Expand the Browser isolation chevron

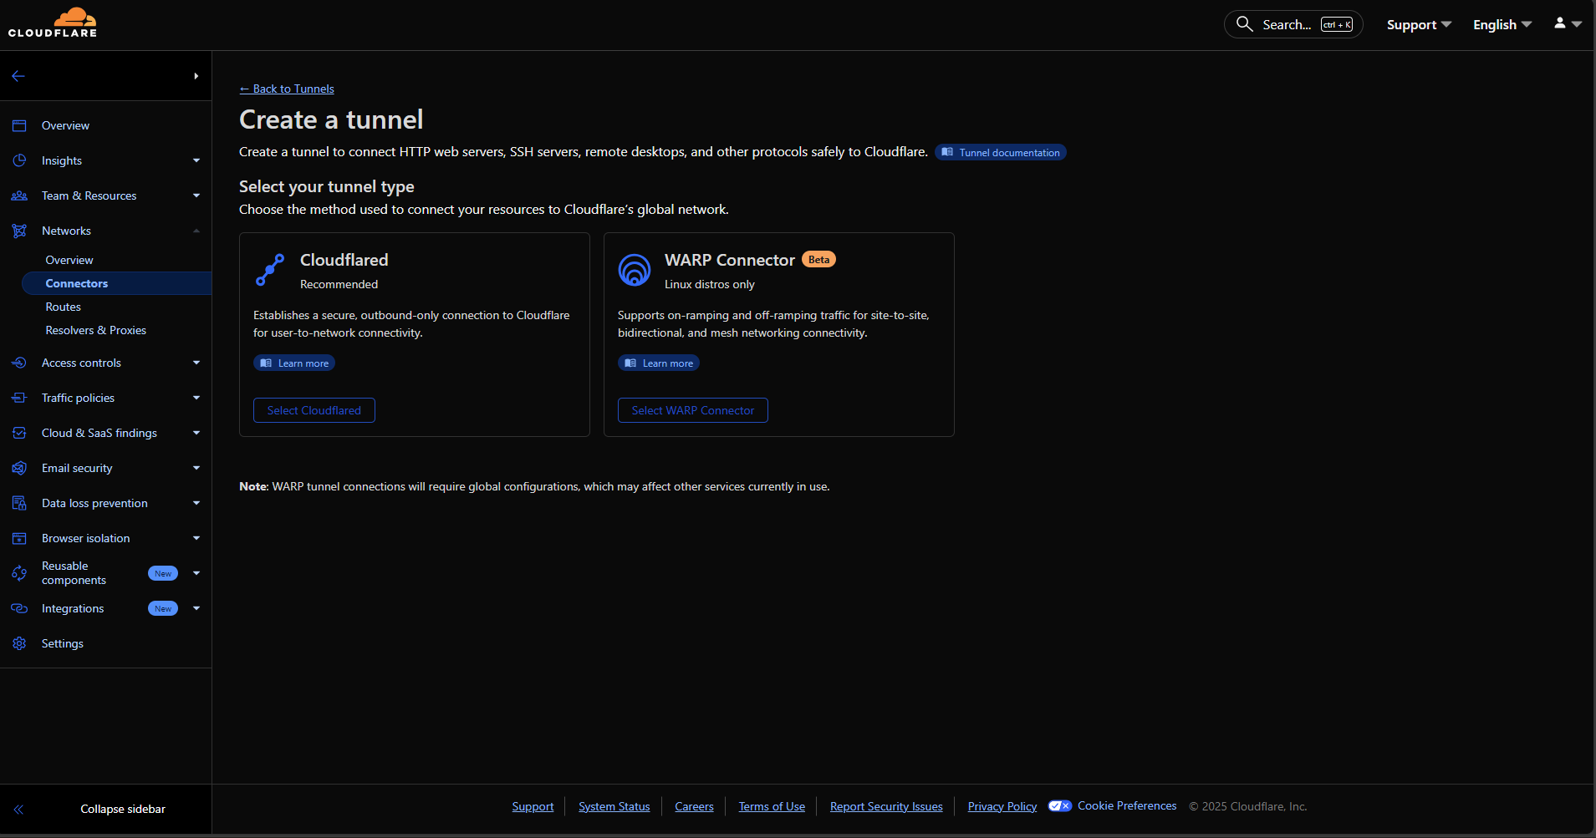pos(196,538)
